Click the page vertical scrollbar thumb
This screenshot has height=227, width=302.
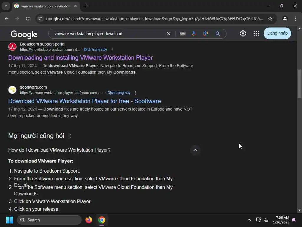pyautogui.click(x=299, y=84)
